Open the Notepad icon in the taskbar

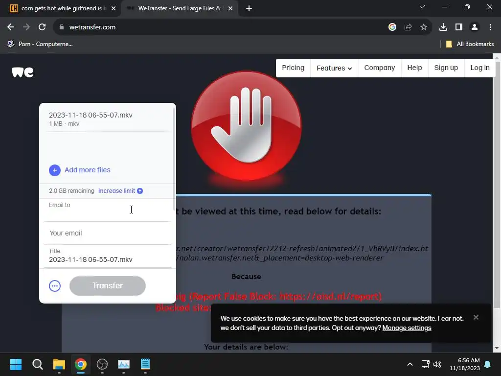[x=145, y=364]
